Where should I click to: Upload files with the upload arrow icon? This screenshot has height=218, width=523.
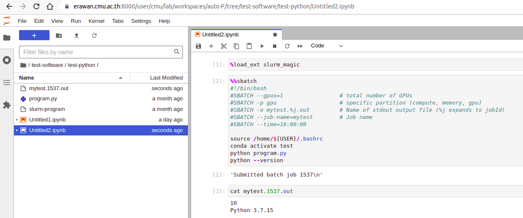point(77,36)
